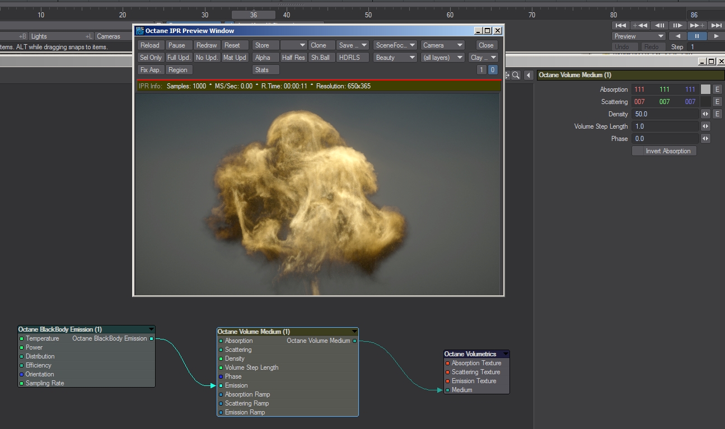Toggle the Alpha display button

(263, 58)
